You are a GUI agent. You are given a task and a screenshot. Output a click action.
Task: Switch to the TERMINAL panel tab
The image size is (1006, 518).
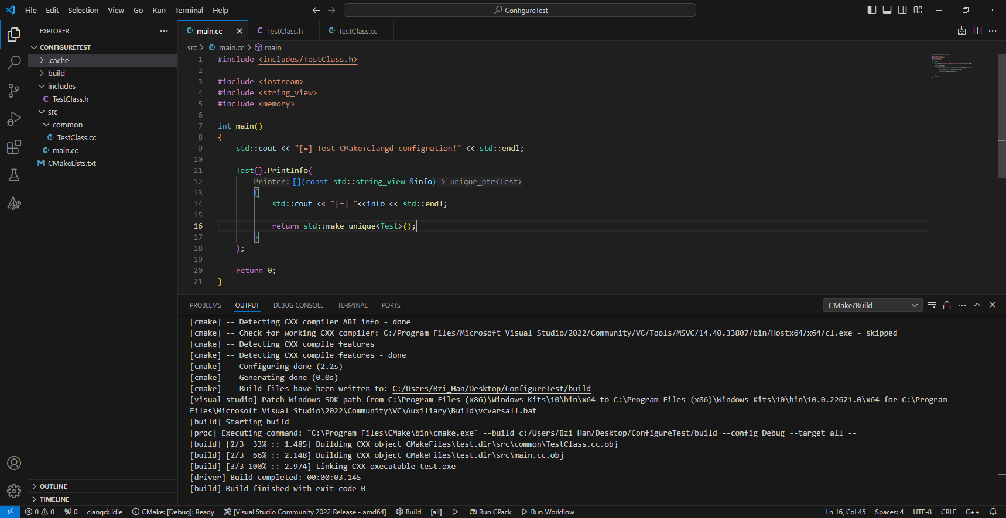(353, 305)
